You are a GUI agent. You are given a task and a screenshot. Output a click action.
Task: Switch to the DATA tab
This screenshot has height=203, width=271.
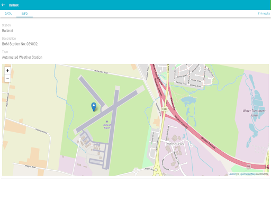(8, 14)
